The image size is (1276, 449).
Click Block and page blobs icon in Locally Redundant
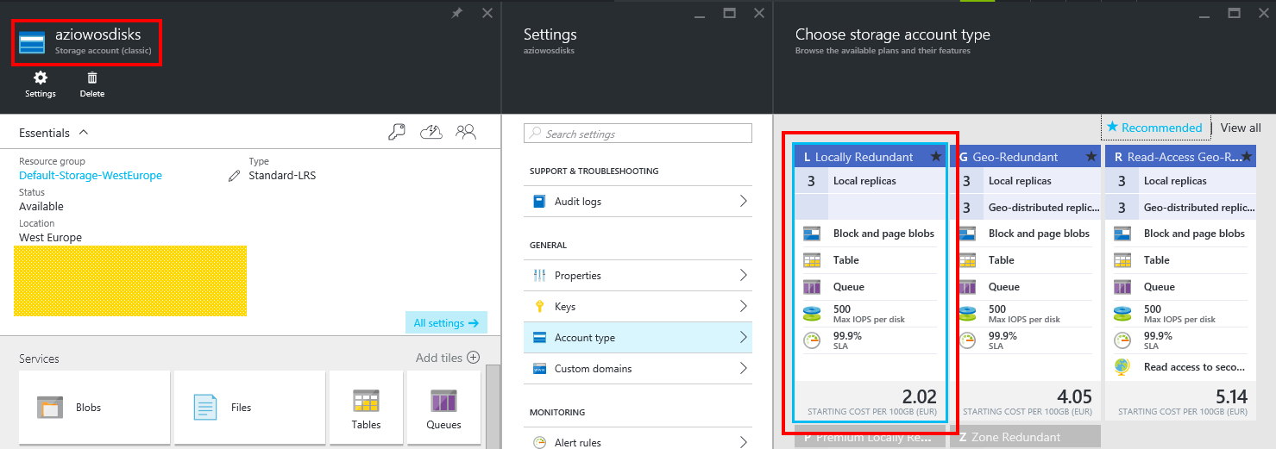811,234
